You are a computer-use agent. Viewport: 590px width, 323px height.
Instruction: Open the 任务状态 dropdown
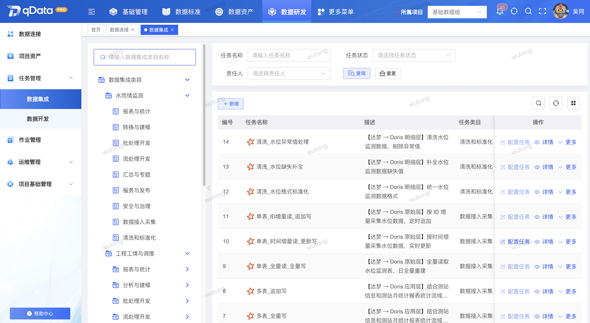tap(413, 56)
